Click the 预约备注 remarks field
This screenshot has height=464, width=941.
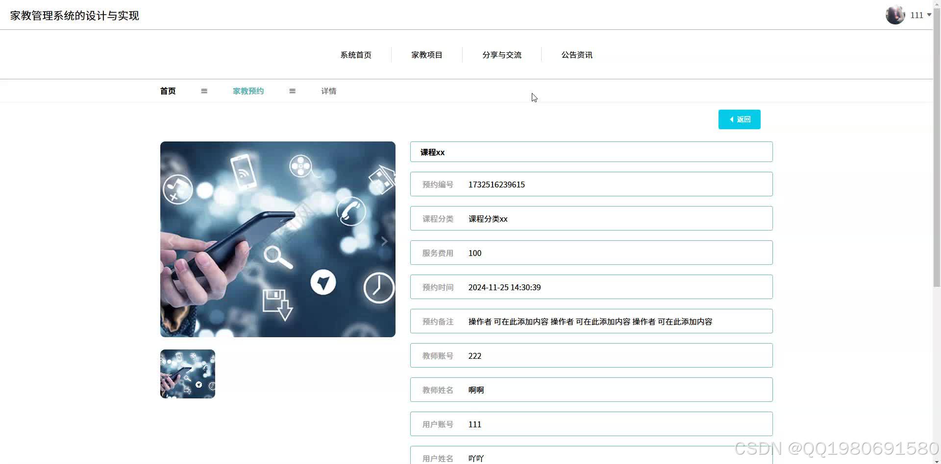[591, 321]
